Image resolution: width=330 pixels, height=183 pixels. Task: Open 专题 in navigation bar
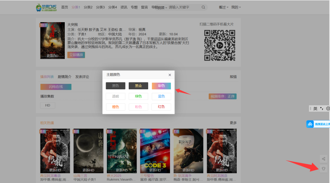[x=134, y=7]
